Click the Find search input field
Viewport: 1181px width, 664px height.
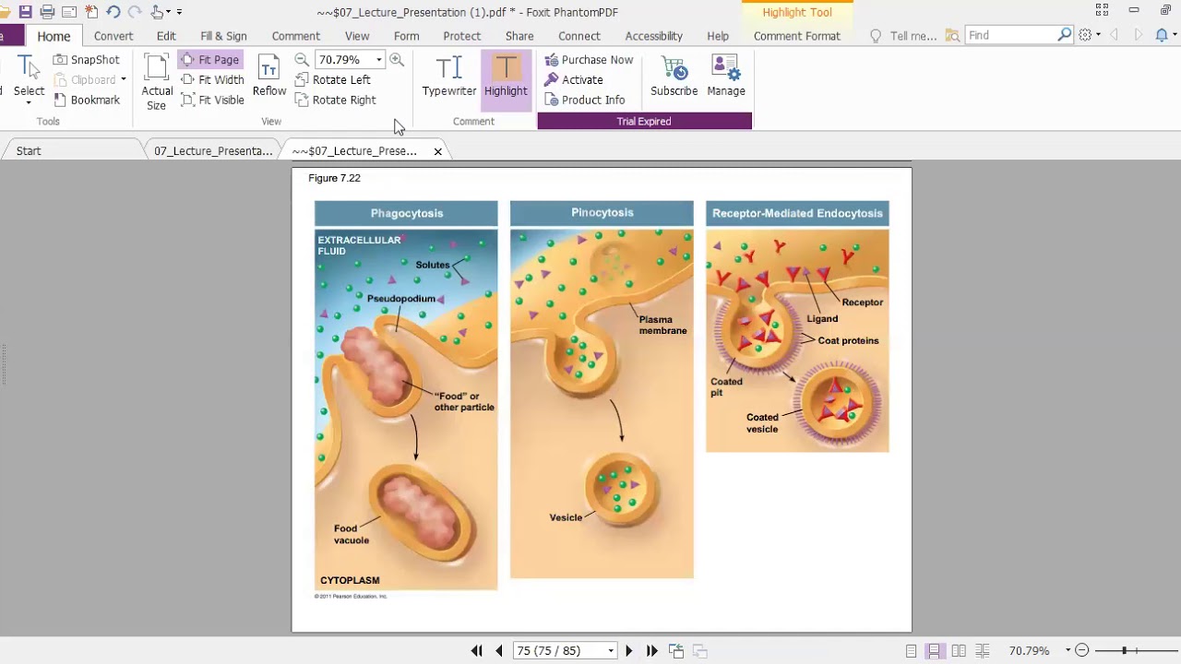click(x=1011, y=35)
